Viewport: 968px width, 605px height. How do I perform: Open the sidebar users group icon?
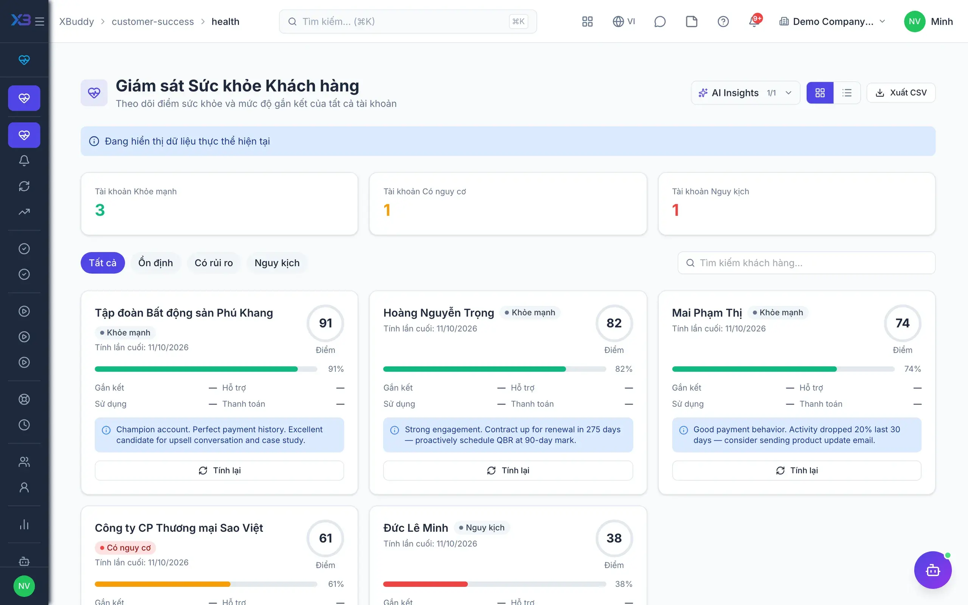(24, 462)
